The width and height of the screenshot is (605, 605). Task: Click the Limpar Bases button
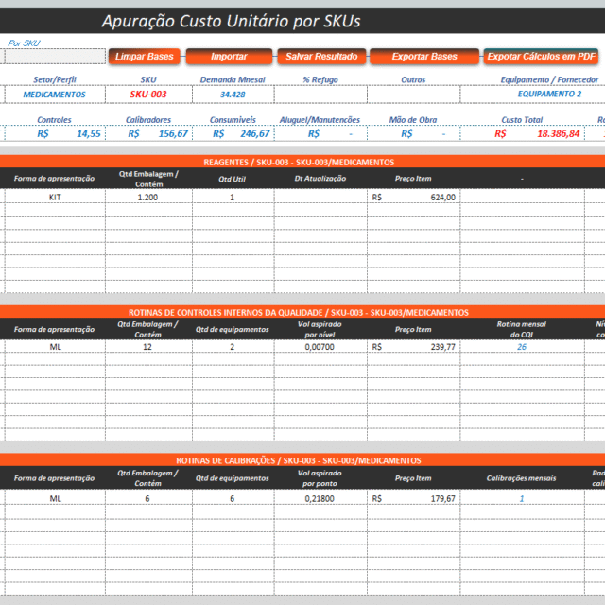click(x=143, y=57)
